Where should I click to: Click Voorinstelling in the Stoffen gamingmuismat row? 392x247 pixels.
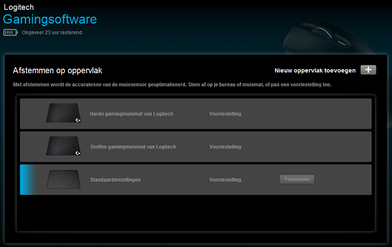tap(225, 147)
